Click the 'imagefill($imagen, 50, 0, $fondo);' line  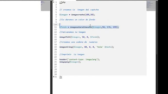pyautogui.click(x=80, y=37)
